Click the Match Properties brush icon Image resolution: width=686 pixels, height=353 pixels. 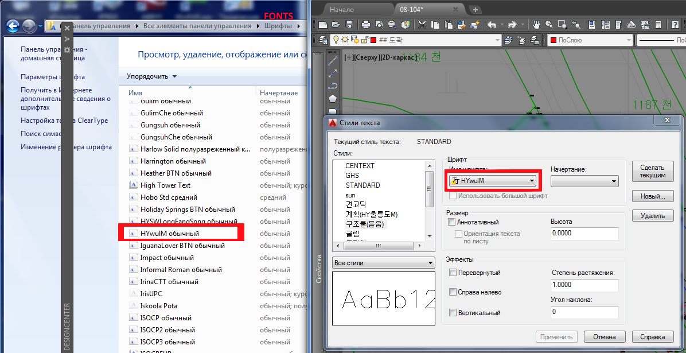[x=462, y=25]
